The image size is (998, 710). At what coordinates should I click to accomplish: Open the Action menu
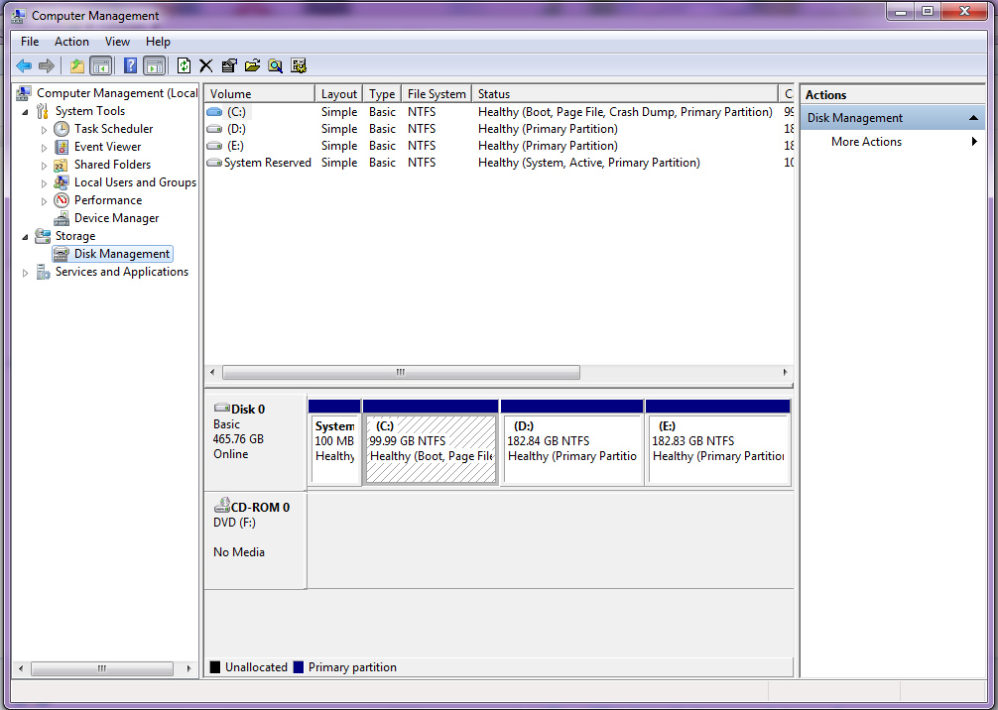tap(70, 42)
